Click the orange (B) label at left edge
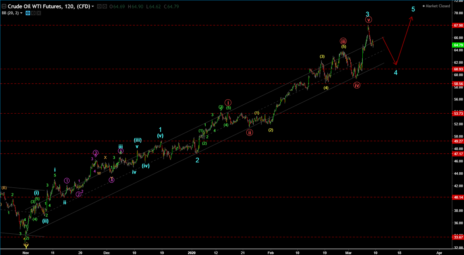Image resolution: width=464 pixels, height=255 pixels. [4, 188]
